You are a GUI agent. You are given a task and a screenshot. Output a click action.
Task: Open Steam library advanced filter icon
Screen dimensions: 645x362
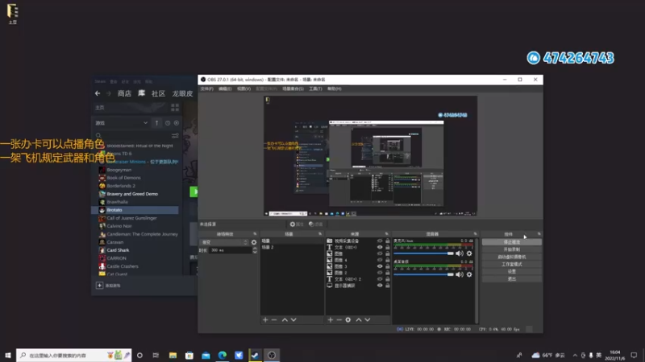click(175, 135)
